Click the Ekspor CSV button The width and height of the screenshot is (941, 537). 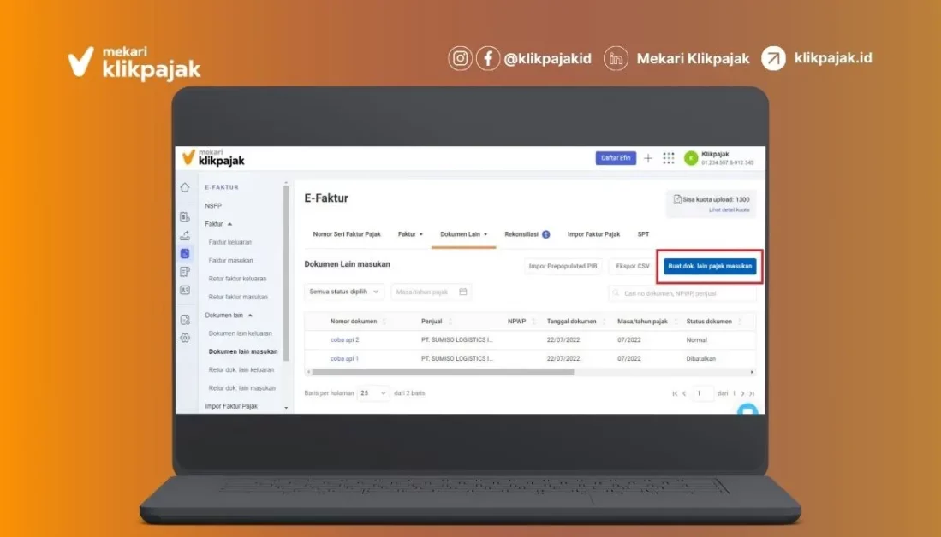pyautogui.click(x=633, y=266)
